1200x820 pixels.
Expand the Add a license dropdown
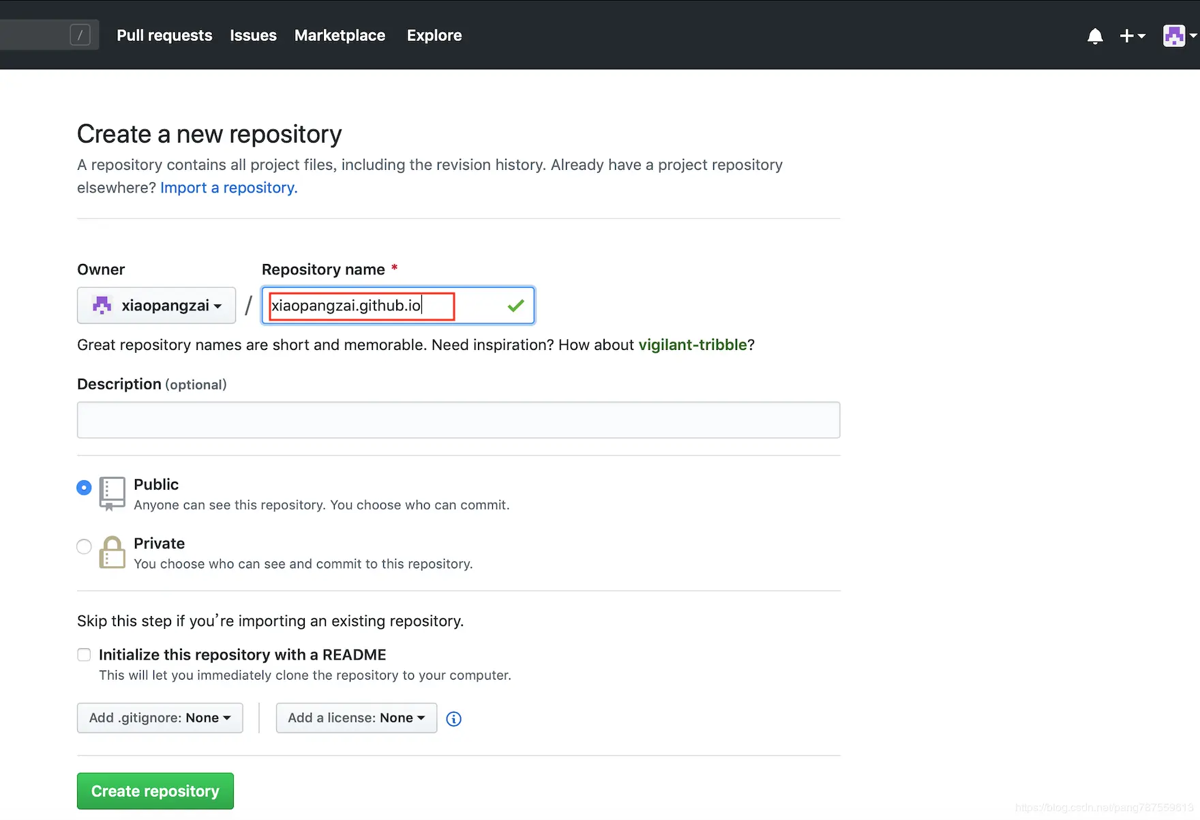point(356,718)
